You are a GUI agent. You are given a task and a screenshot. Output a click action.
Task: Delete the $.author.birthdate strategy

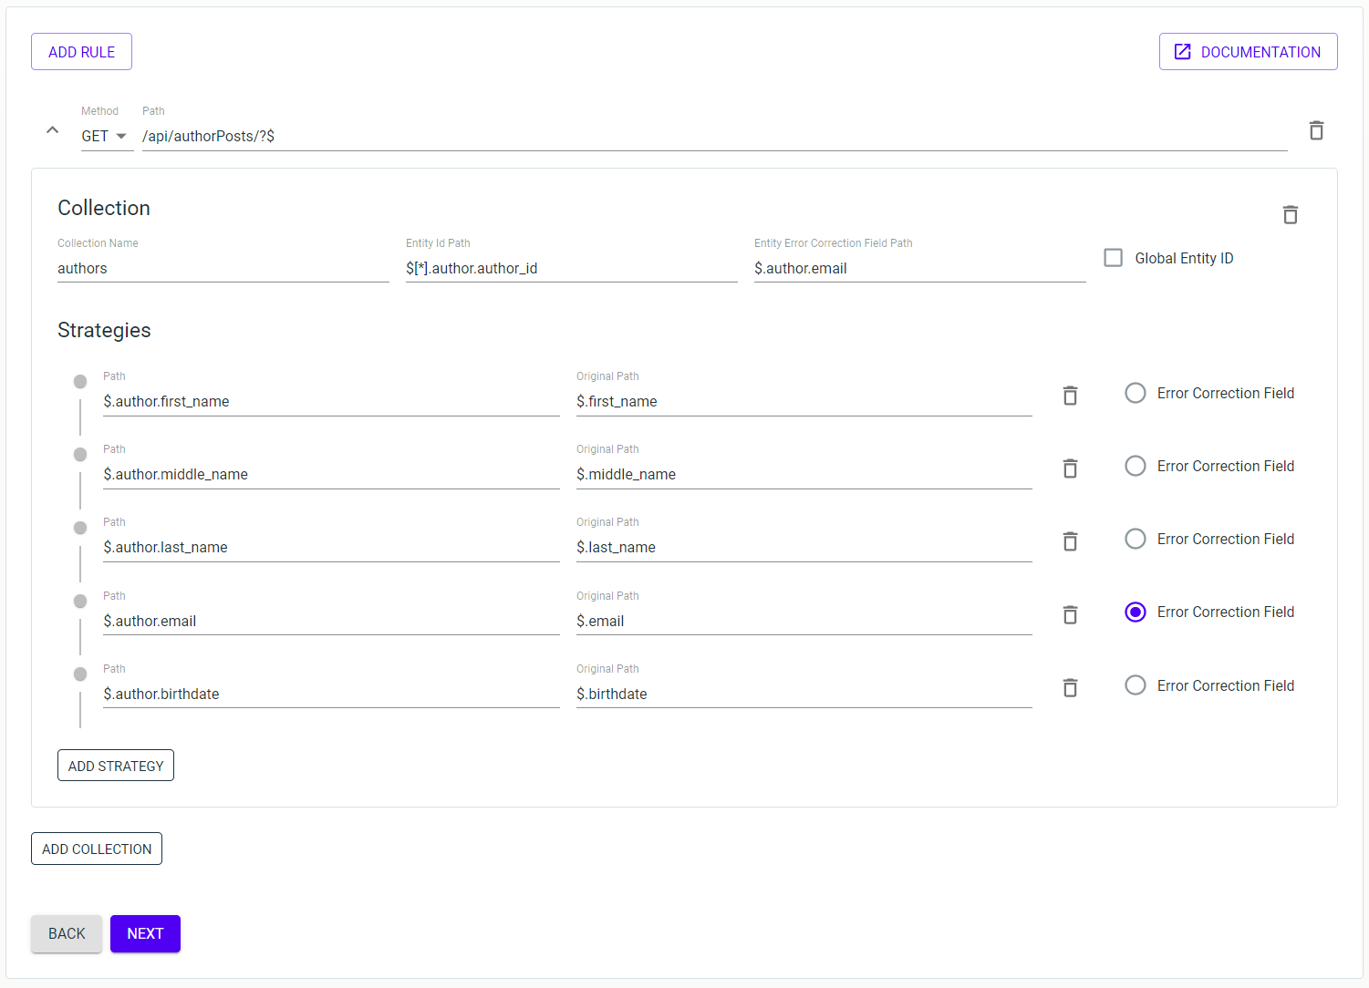[1070, 688]
